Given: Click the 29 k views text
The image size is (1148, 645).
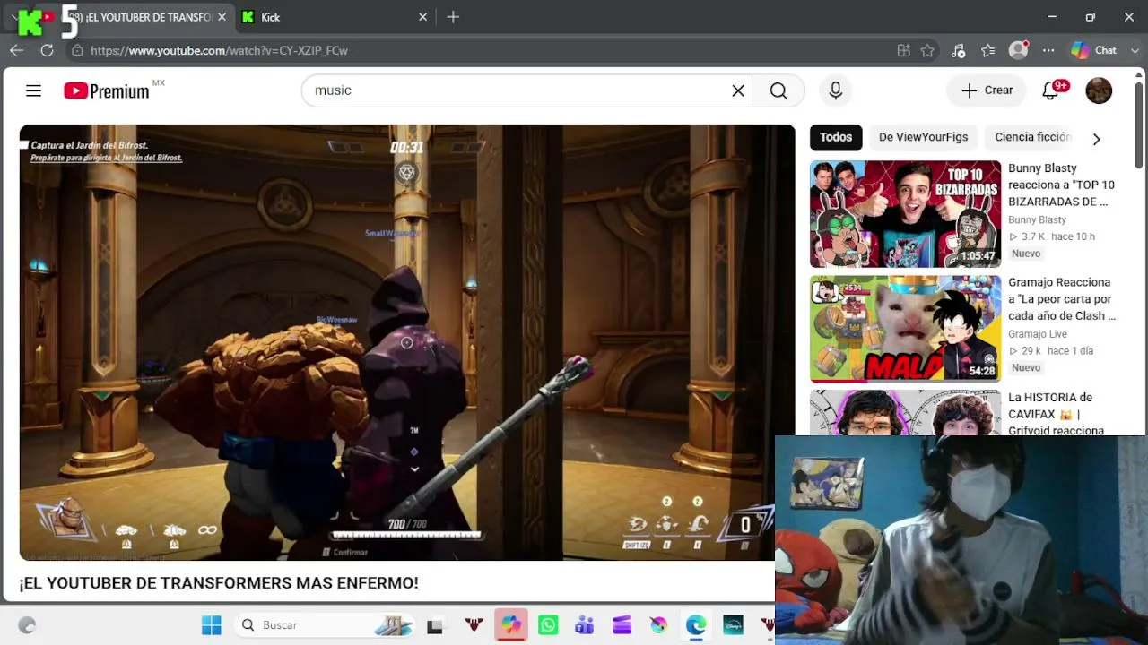Looking at the screenshot, I should pos(1025,351).
